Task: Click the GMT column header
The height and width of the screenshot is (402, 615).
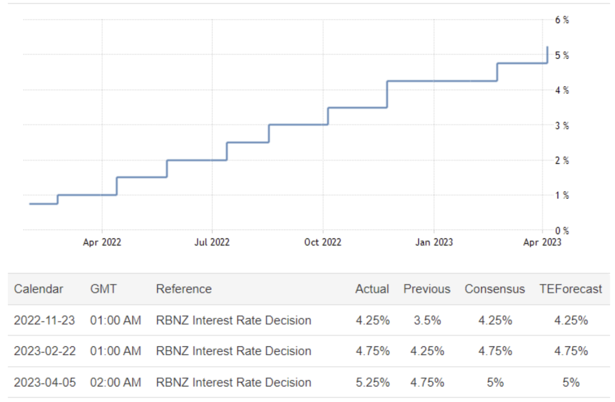Action: (103, 289)
